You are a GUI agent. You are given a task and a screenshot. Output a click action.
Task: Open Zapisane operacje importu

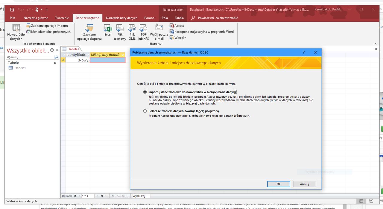pos(47,26)
